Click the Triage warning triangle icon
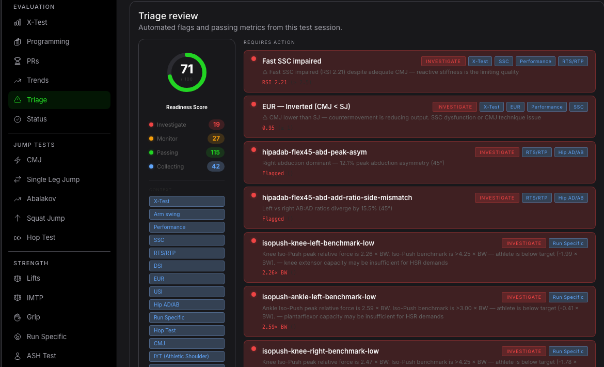This screenshot has height=367, width=604. 18,100
